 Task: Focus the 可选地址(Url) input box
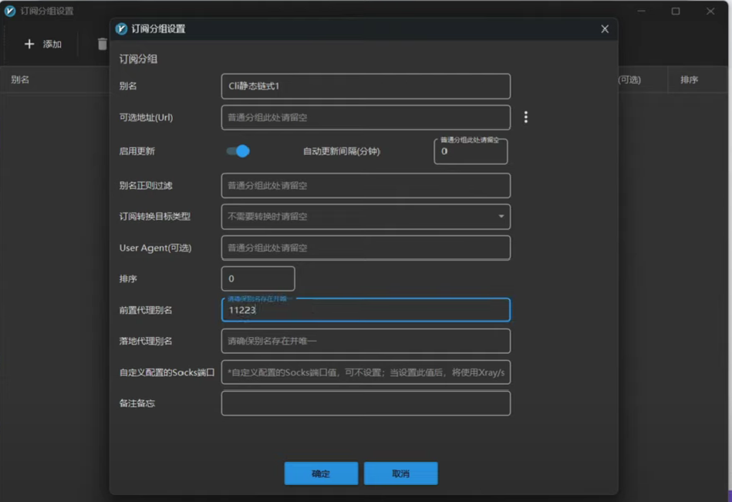[x=366, y=118]
